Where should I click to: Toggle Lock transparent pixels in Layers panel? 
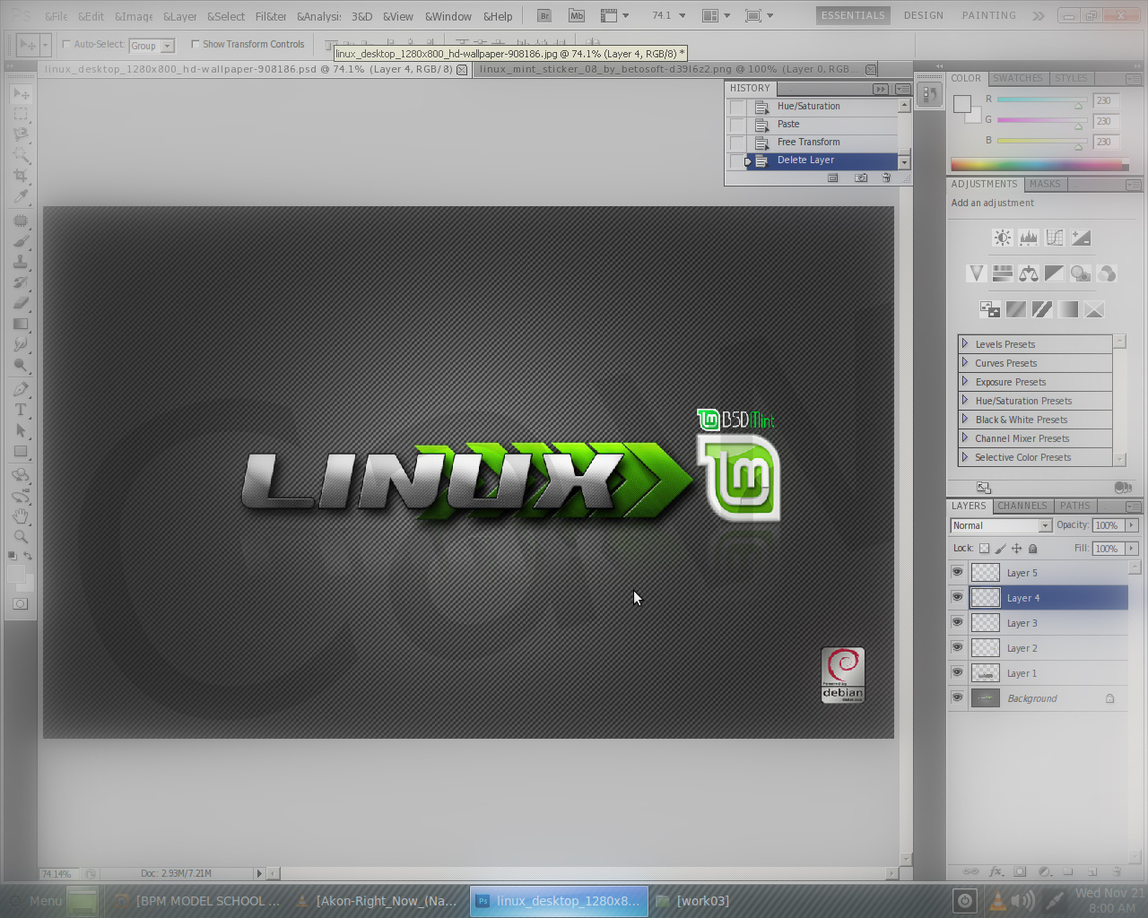point(984,549)
